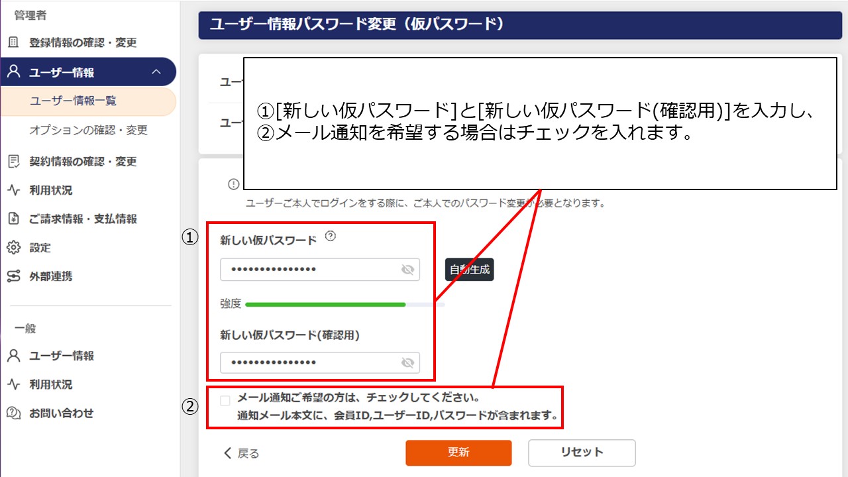The image size is (848, 477).
Task: Click the 通知メール本文に、会員ID,ユーザーID,パスワードが含まれます。 text
Action: click(397, 417)
